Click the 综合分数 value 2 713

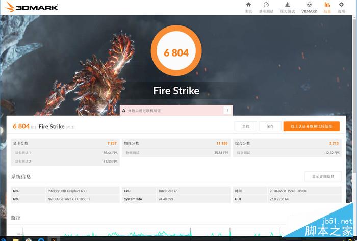pos(334,143)
